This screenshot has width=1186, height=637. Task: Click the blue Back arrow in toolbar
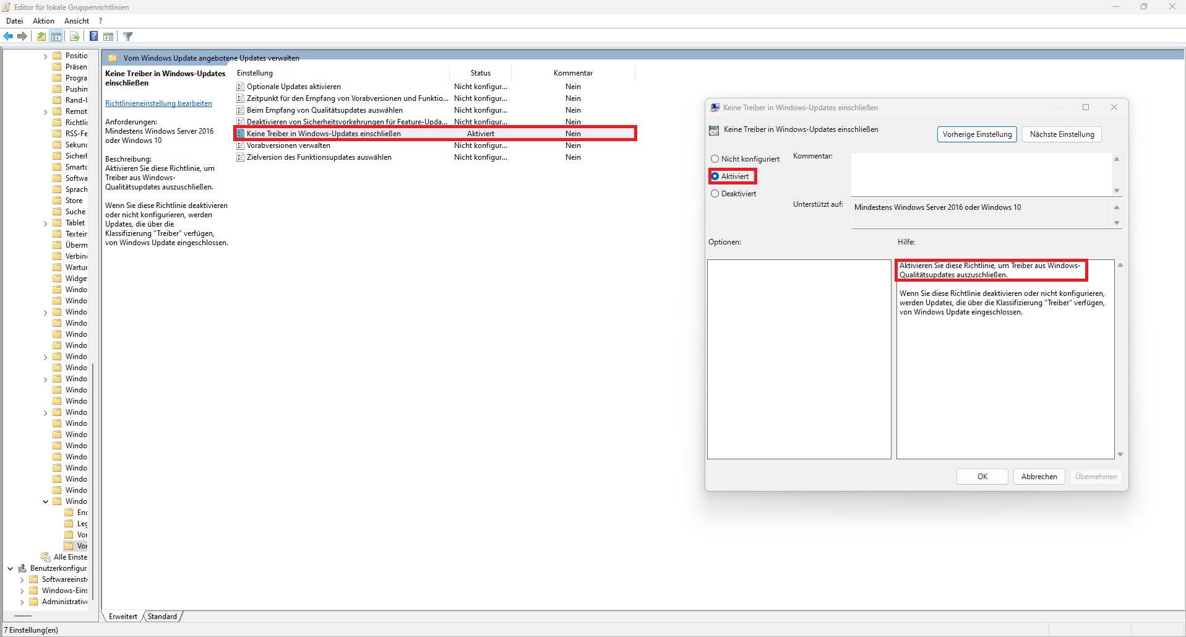pos(9,37)
